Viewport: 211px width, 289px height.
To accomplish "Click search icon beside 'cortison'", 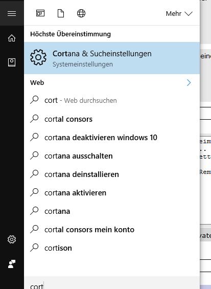I will tap(34, 248).
